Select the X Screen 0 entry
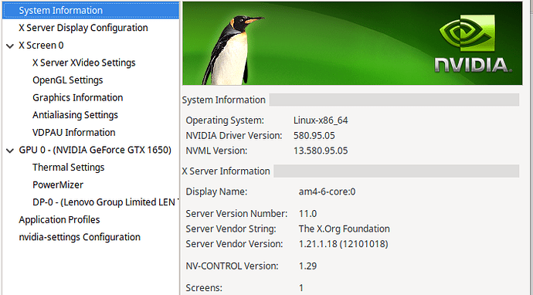 [41, 46]
